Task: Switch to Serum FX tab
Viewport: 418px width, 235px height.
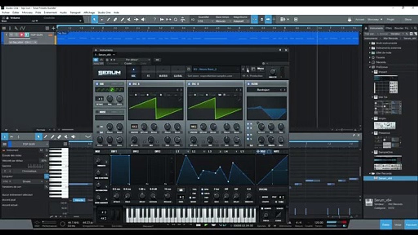Action: click(148, 72)
